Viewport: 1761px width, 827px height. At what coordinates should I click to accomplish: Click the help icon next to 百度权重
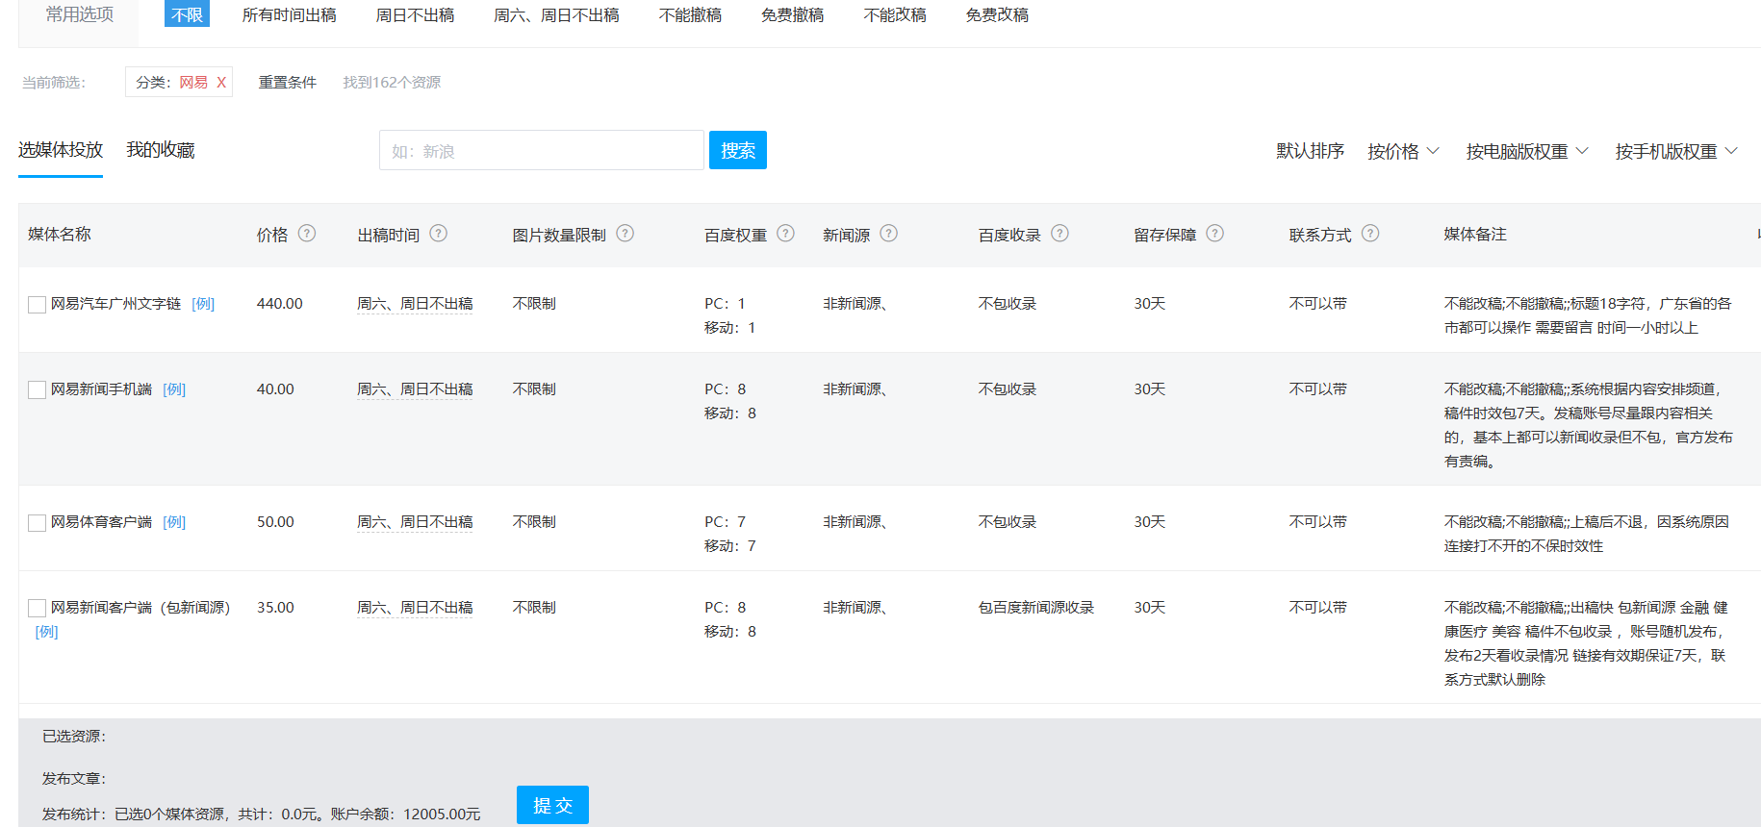[786, 234]
